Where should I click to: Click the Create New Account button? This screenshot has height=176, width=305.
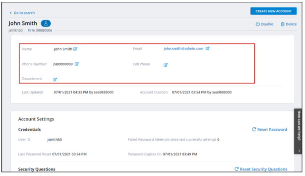[x=273, y=11]
